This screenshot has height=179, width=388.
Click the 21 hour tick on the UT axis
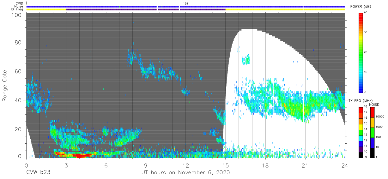coord(305,165)
